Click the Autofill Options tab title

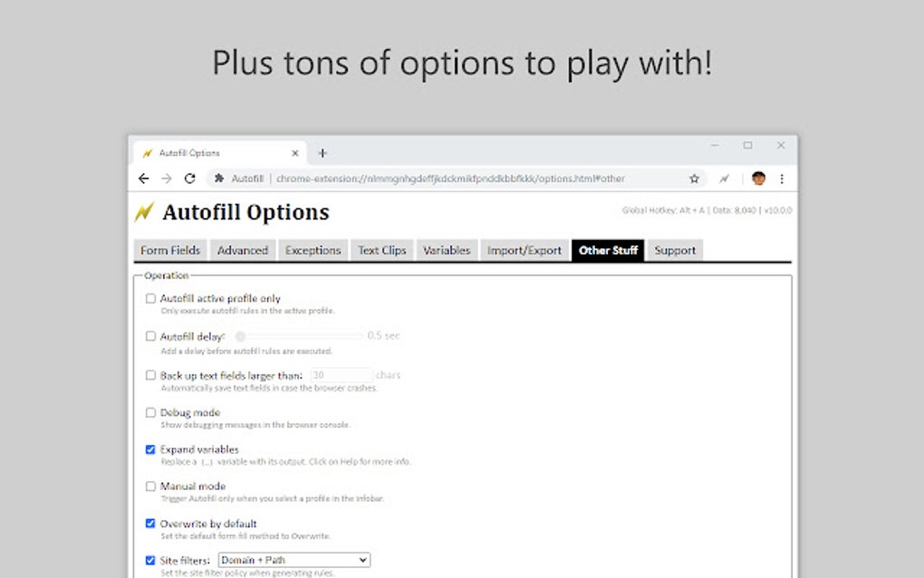189,153
